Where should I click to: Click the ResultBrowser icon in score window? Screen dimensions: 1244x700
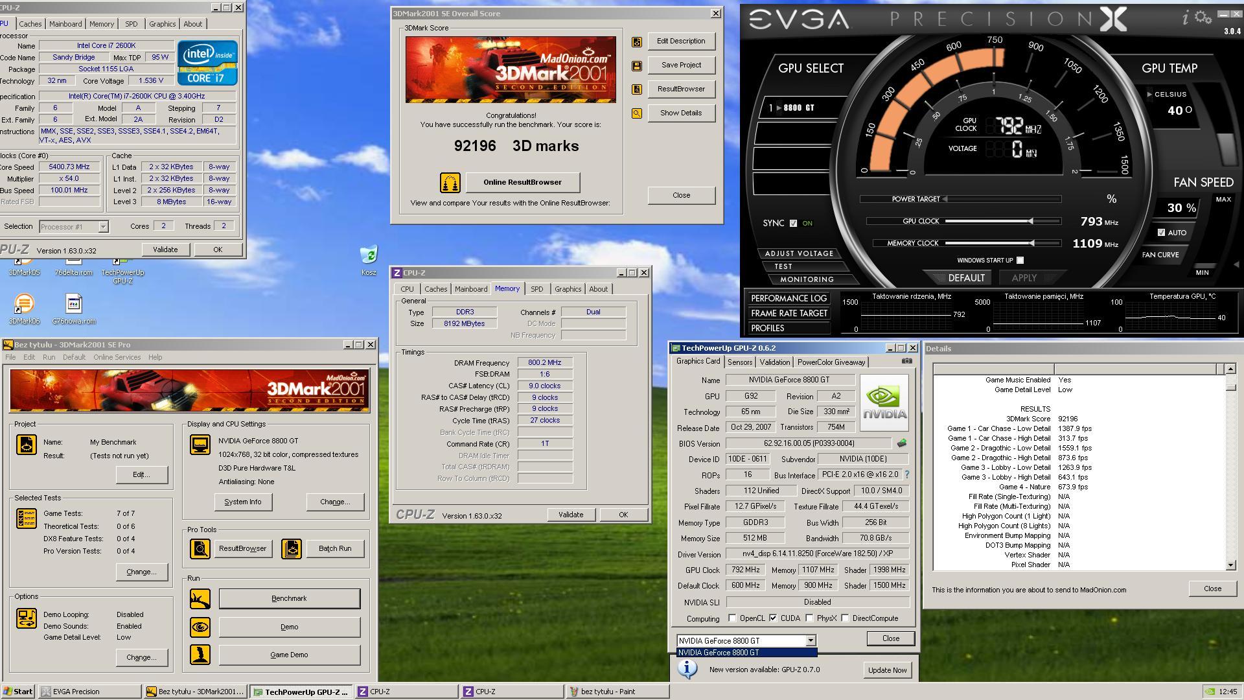(x=637, y=89)
